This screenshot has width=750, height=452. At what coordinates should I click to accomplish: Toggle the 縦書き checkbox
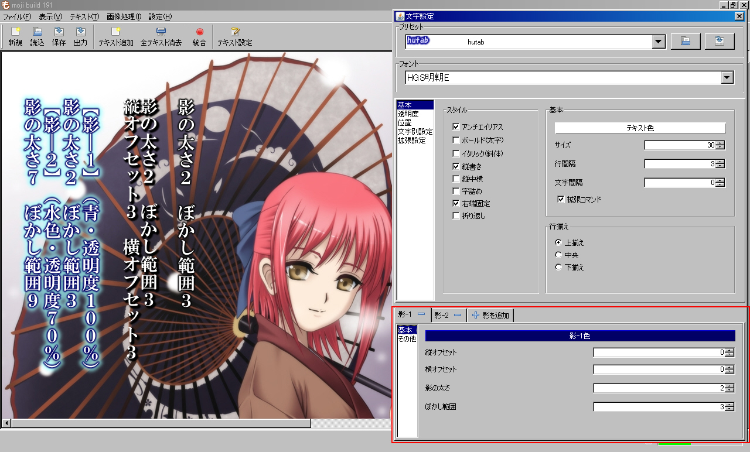[456, 166]
